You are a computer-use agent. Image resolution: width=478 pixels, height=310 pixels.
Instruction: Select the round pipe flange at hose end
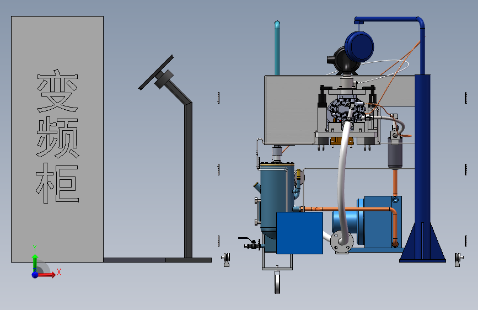point(342,242)
